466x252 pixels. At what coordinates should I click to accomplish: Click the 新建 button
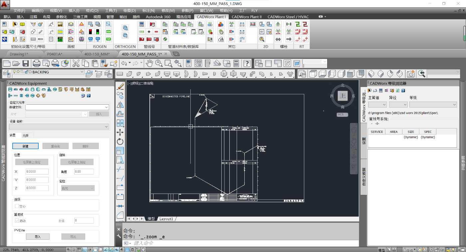click(x=26, y=146)
